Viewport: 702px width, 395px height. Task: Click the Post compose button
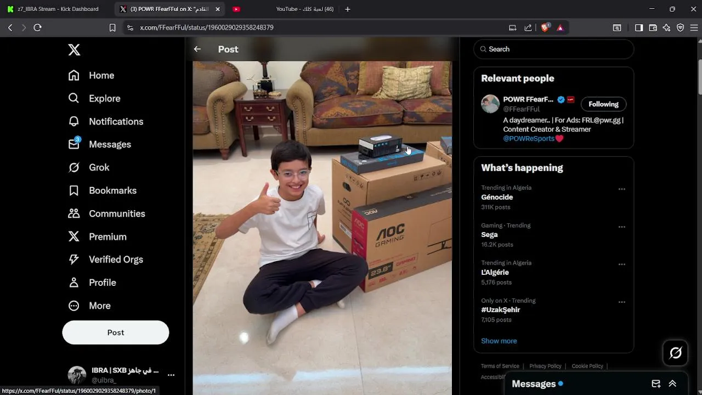116,332
